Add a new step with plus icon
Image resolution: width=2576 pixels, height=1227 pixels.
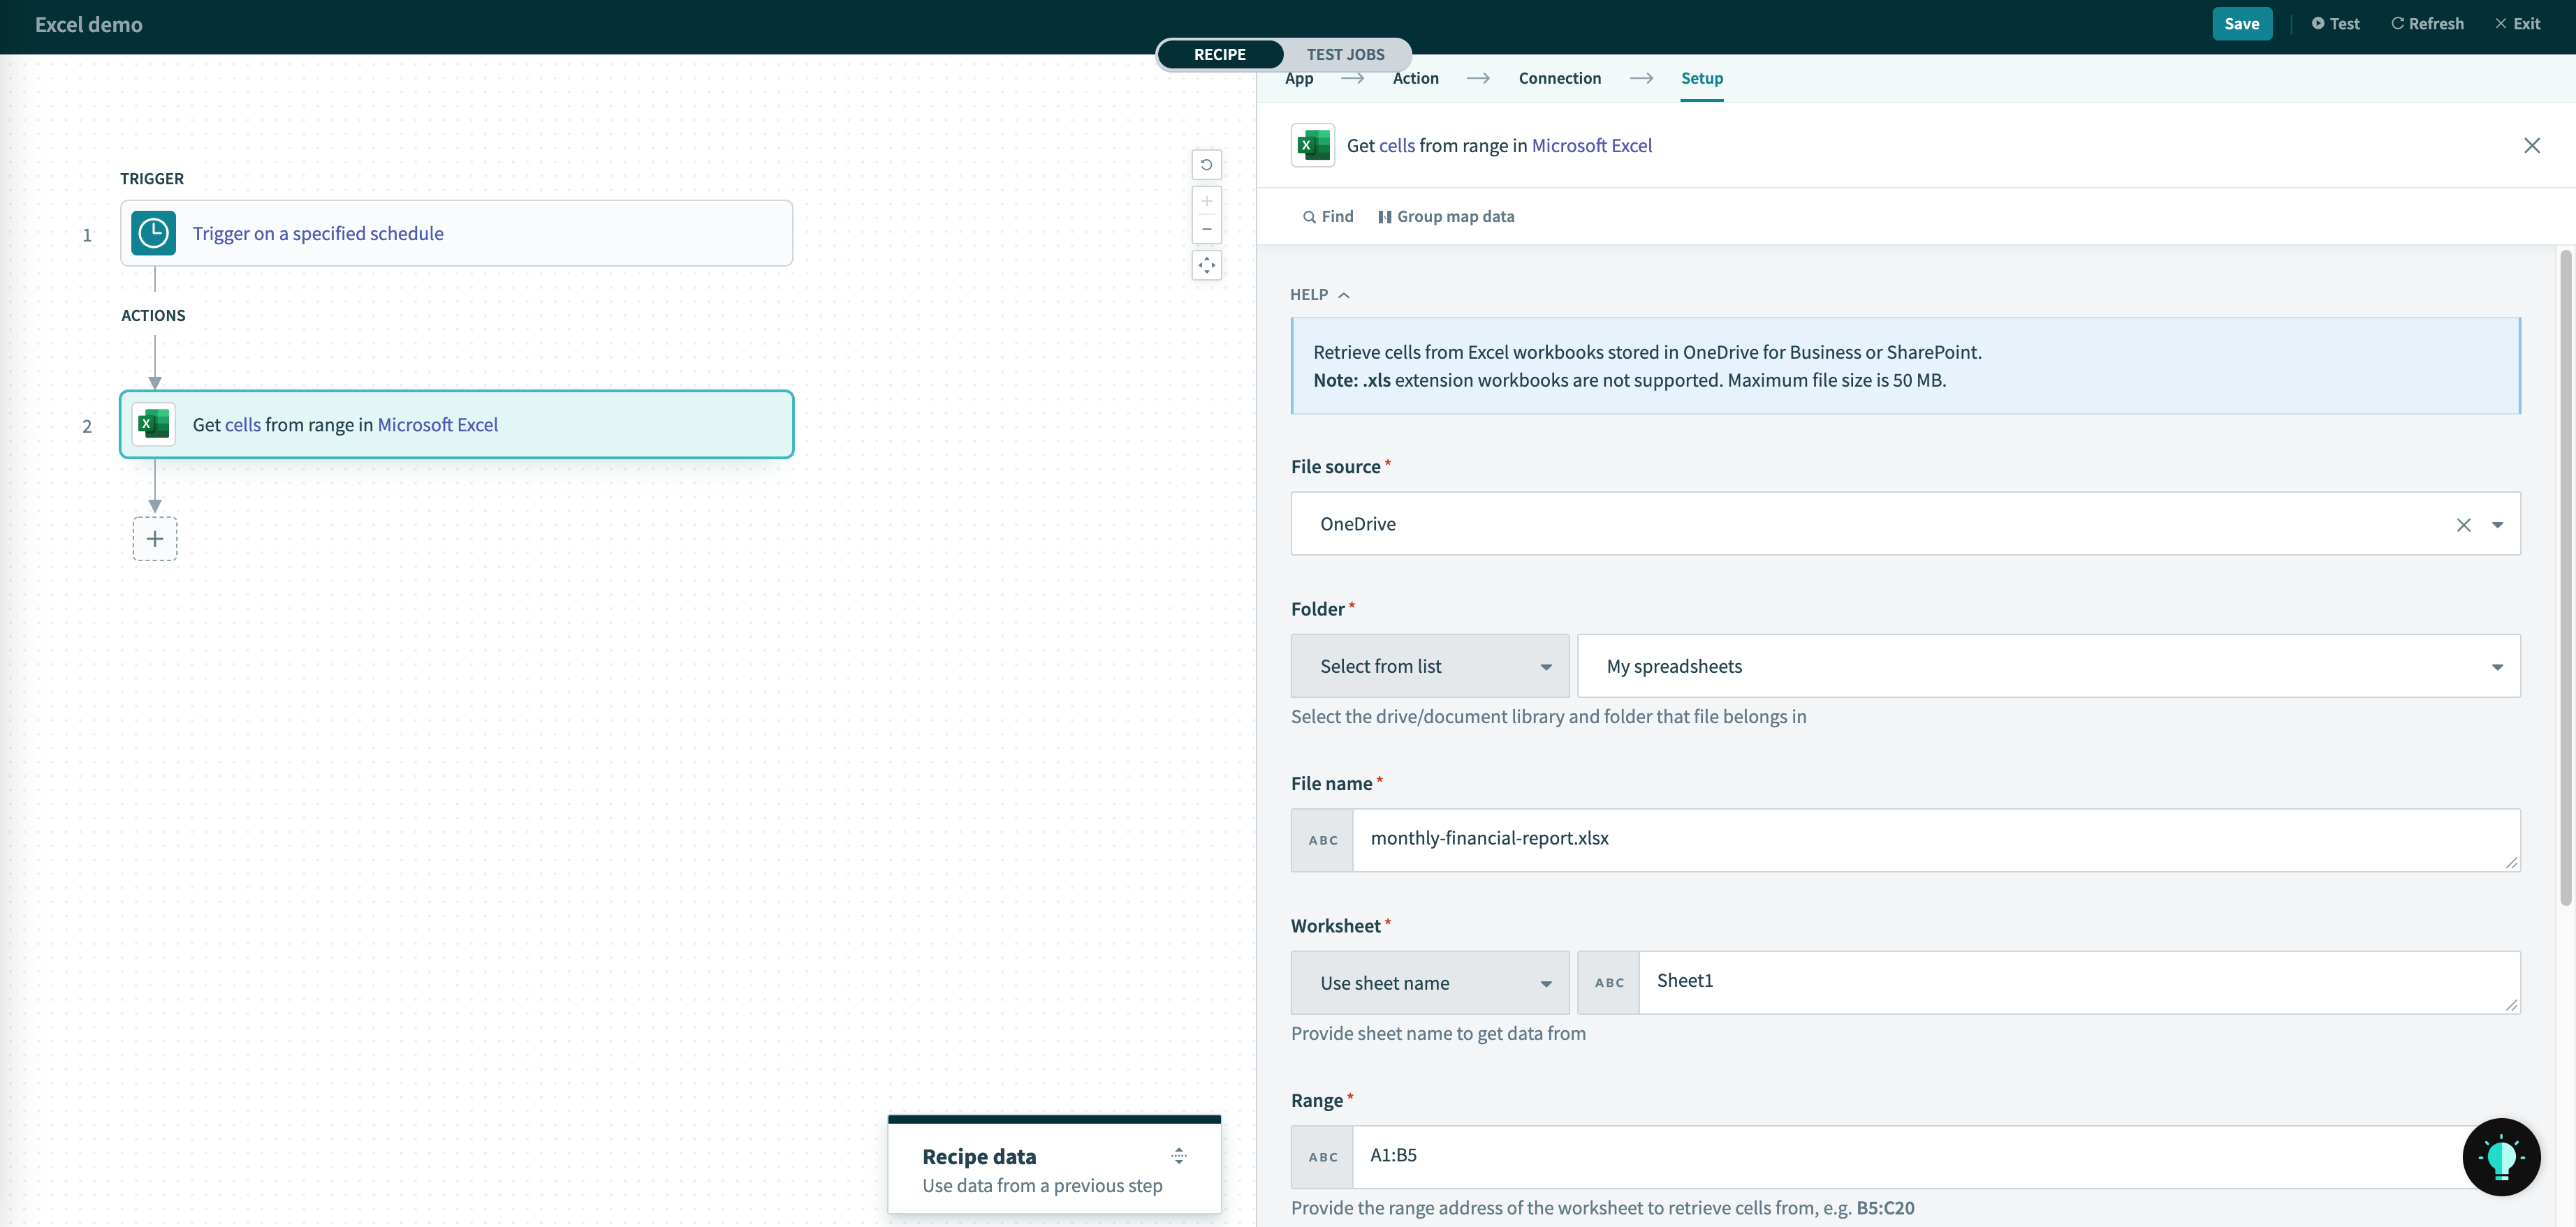[x=155, y=540]
